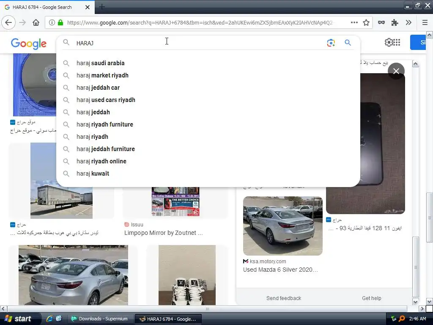Click the address bar URL
Screen dimensions: 433x325
201,22
